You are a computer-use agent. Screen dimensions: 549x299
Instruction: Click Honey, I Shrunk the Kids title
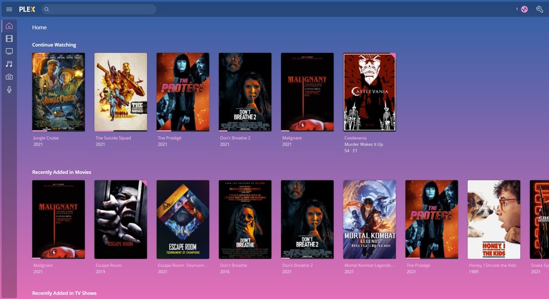coord(492,265)
